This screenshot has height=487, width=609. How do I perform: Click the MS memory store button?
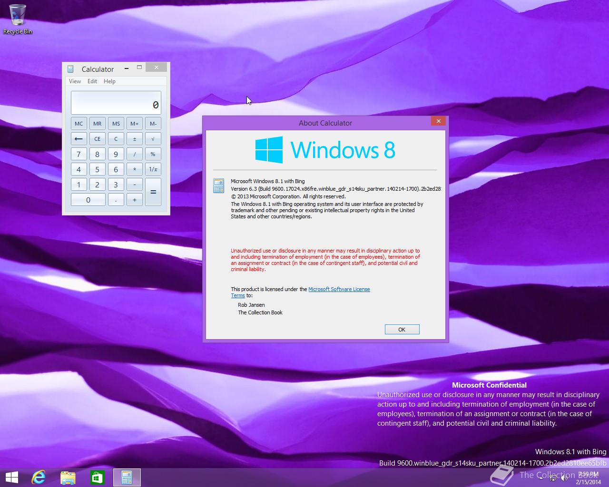116,124
